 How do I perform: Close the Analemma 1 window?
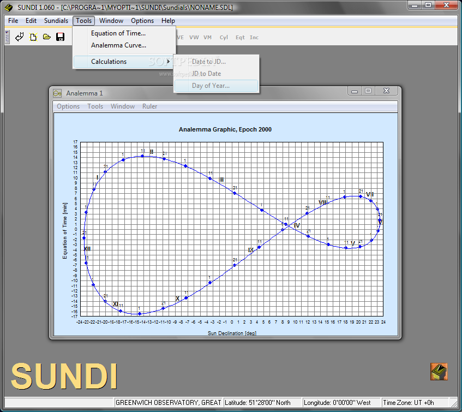pos(387,91)
